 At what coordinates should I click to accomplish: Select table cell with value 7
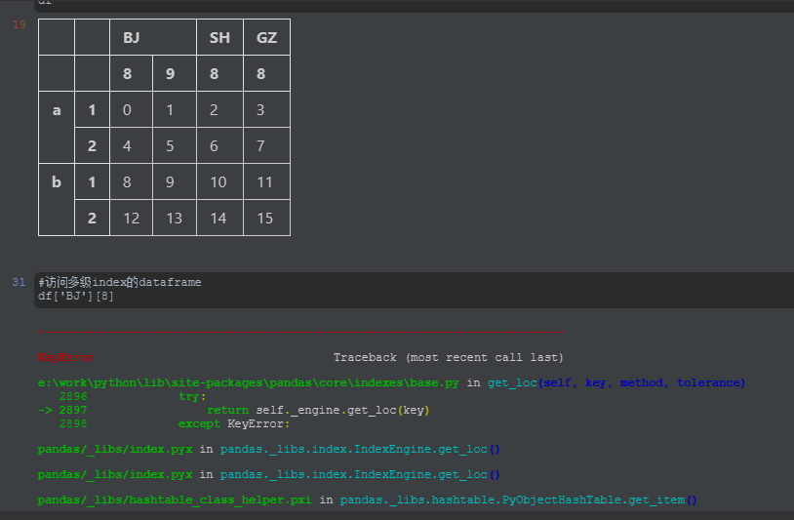pyautogui.click(x=267, y=145)
